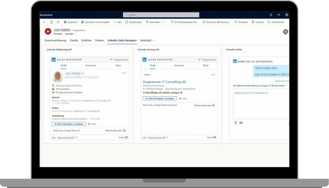Open Mehr tab in the Kontoprofil widget
The height and width of the screenshot is (188, 329).
pos(206,65)
